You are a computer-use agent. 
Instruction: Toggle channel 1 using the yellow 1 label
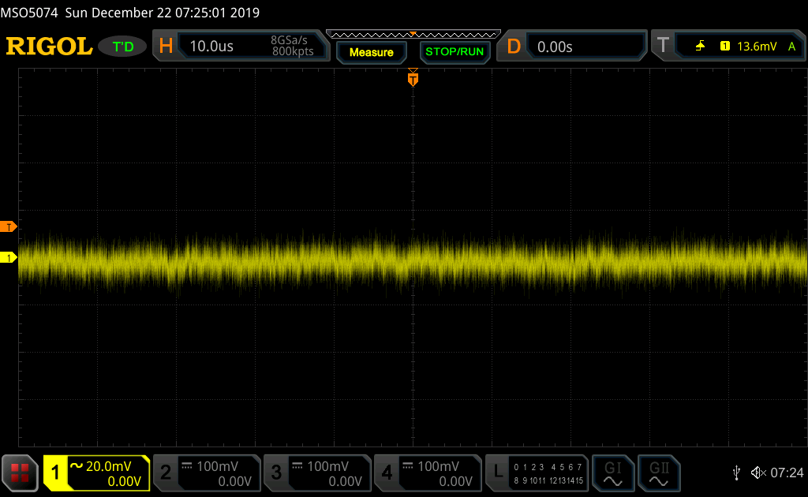click(x=55, y=473)
